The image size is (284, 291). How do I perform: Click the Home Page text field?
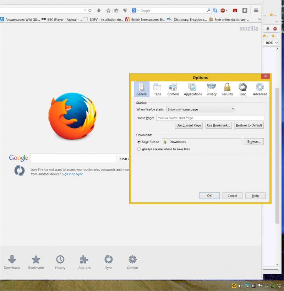[210, 118]
